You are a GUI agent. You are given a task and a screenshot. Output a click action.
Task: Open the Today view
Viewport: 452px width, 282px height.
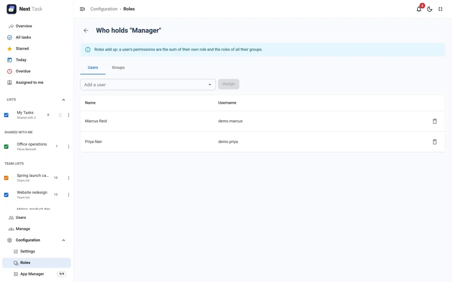36,60
